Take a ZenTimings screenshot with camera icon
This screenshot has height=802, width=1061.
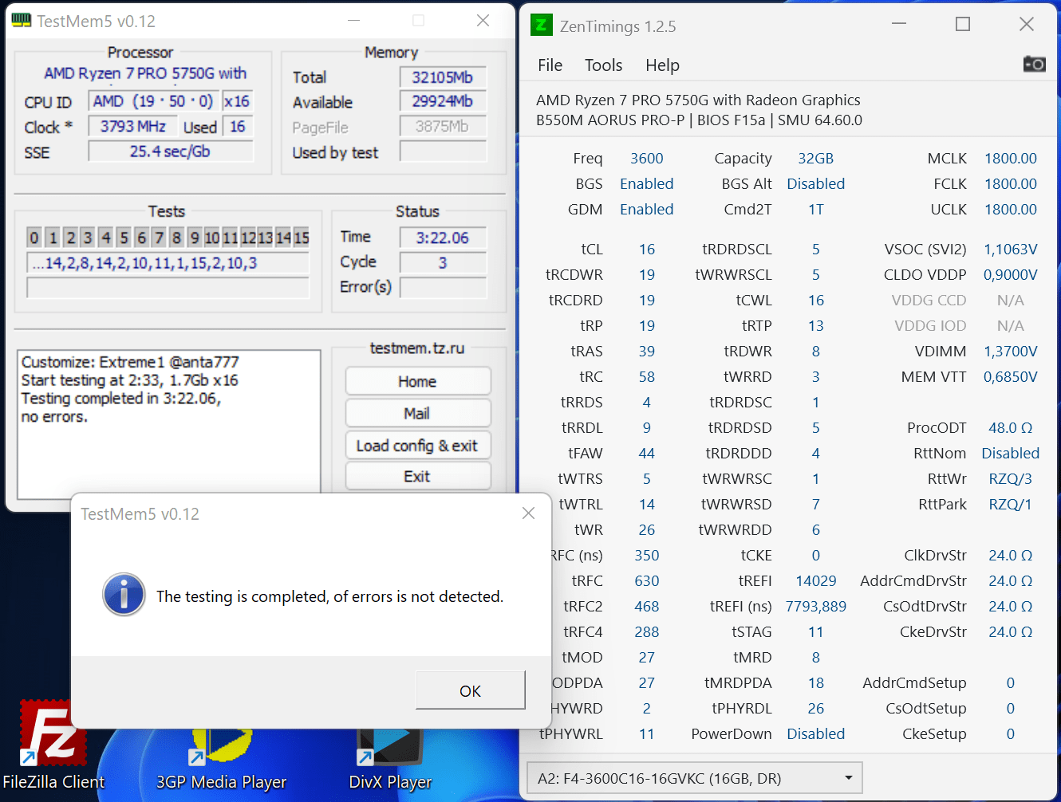pyautogui.click(x=1034, y=64)
